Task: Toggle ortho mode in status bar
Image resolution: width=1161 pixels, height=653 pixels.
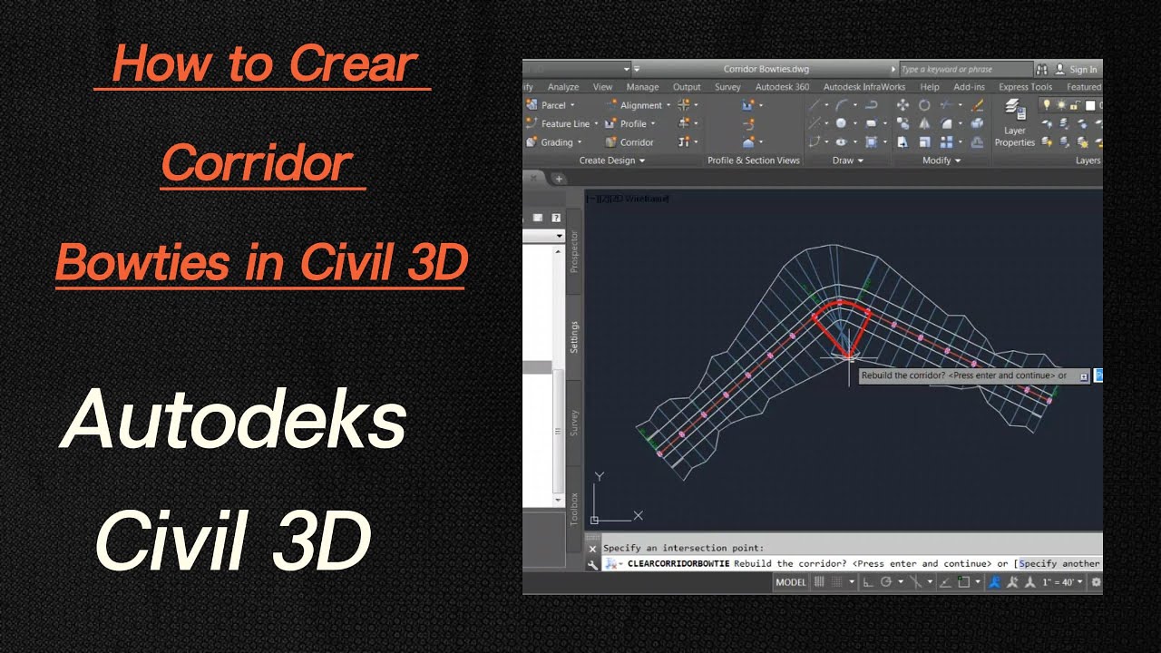Action: [x=868, y=582]
